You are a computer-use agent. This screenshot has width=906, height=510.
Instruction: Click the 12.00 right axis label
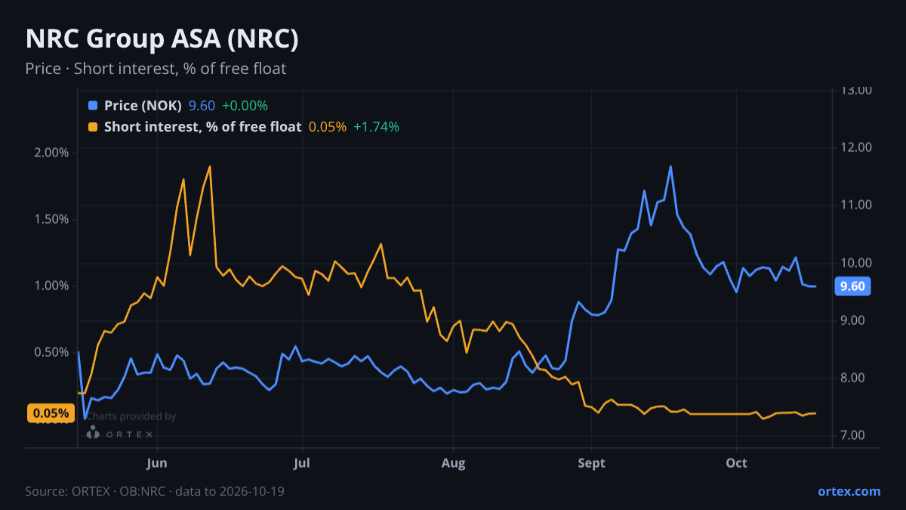click(x=856, y=147)
